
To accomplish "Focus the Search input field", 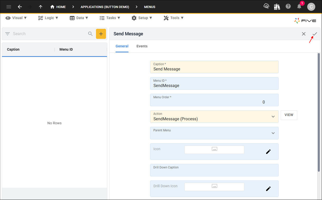I will (x=49, y=34).
